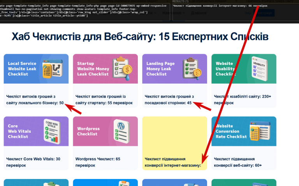
Task: Click the WordPress logo document icon
Action: coord(121,131)
